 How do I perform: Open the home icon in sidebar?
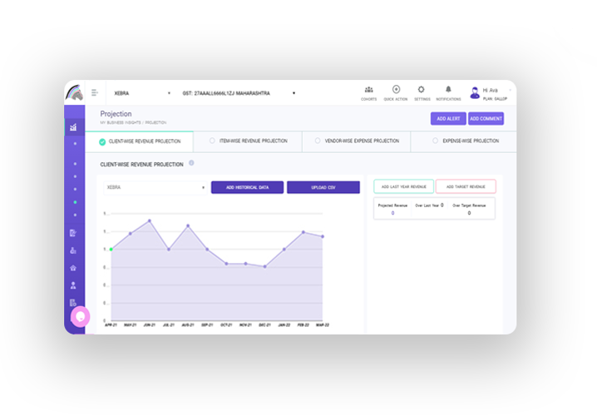tap(73, 268)
